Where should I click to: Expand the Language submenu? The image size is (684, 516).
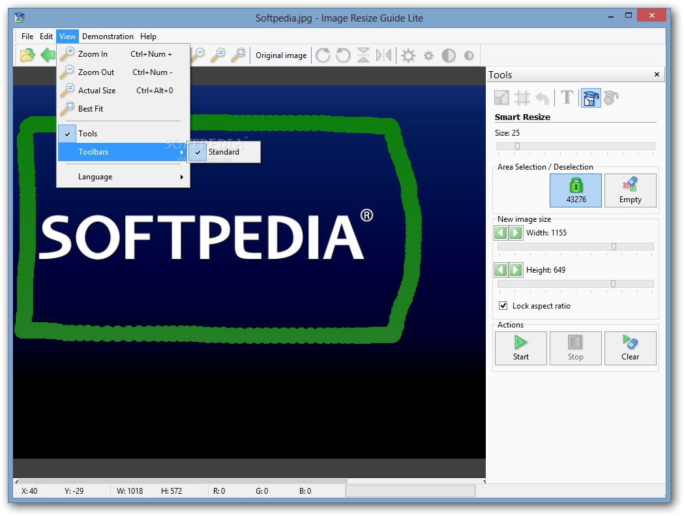pyautogui.click(x=123, y=177)
